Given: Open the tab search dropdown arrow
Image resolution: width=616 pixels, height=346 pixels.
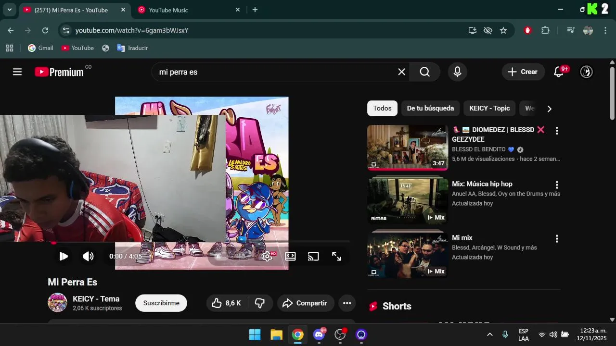Looking at the screenshot, I should pos(9,10).
